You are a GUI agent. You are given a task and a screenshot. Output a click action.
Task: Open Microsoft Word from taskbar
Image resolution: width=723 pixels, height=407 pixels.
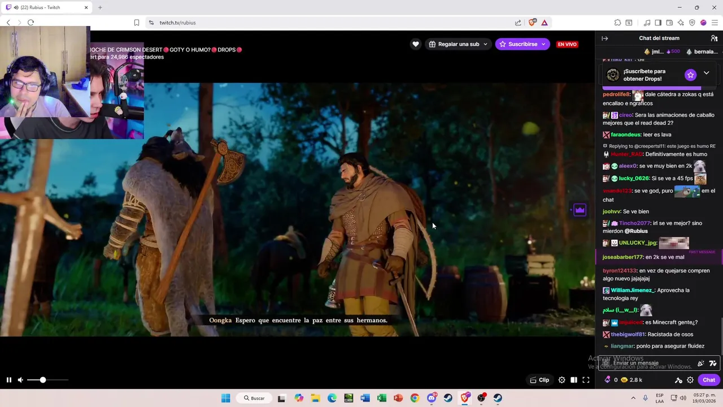tap(365, 398)
